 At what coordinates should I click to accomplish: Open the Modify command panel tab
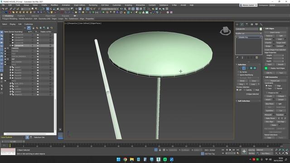point(242,24)
